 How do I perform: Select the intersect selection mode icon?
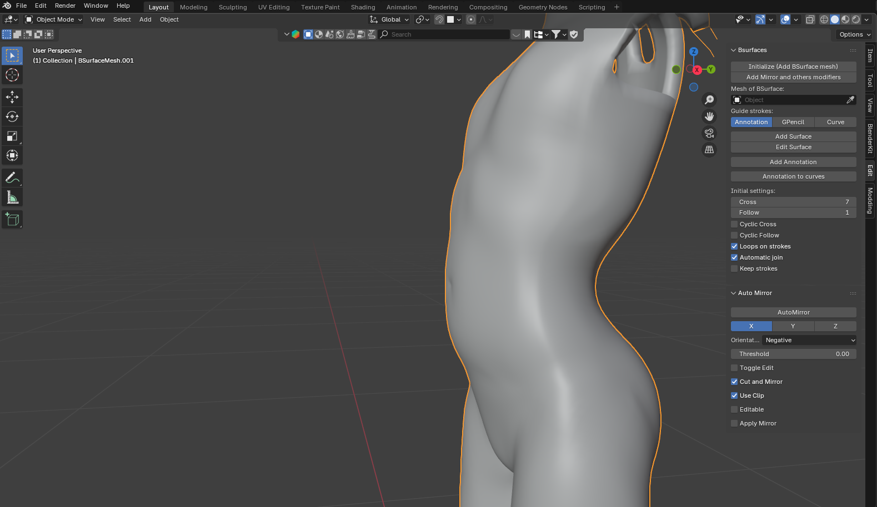pyautogui.click(x=49, y=34)
